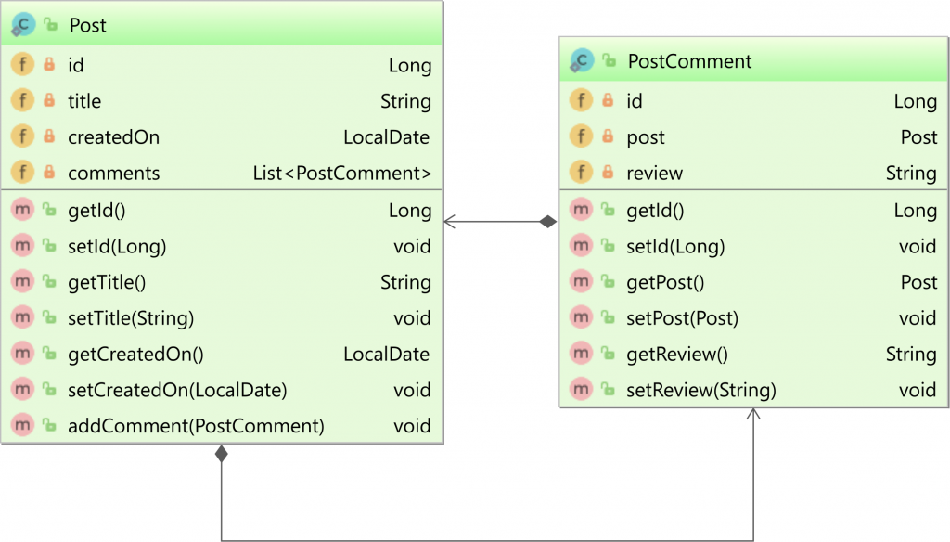Select the PostComment class name header
The image size is (950, 542).
[x=689, y=61]
